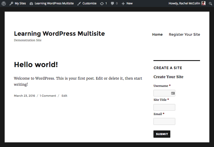Submit the Create Your Site form

click(162, 134)
